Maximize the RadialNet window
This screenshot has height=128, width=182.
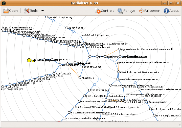pyautogui.click(x=171, y=3)
